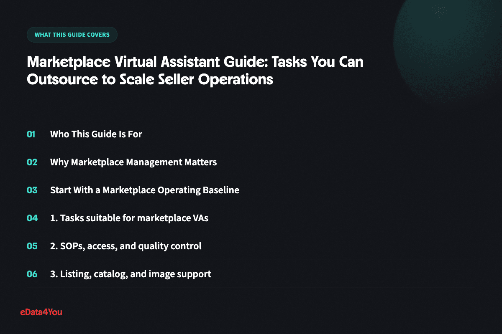Open 'Start With a Marketplace Operating Baseline'
The height and width of the screenshot is (334, 502).
point(145,190)
